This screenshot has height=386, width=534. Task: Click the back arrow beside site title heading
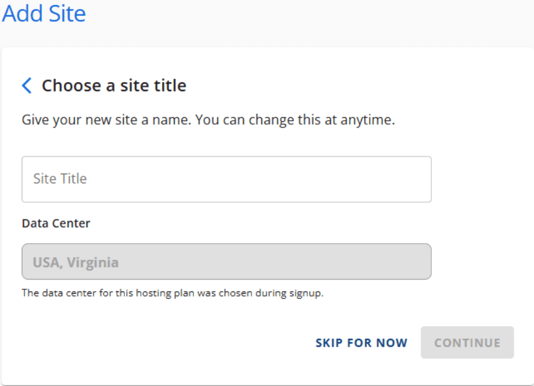[26, 85]
